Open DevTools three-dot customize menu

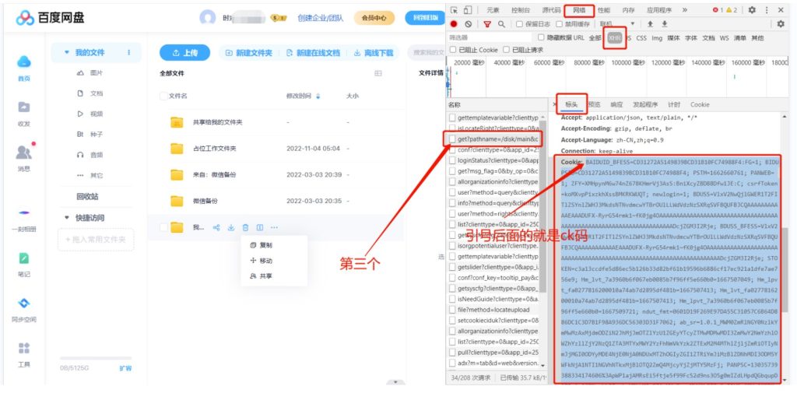[x=767, y=9]
